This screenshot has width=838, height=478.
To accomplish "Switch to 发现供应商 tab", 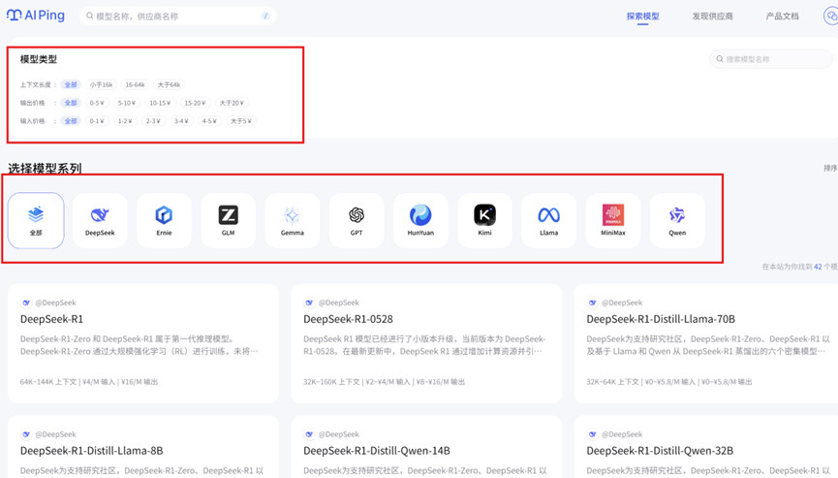I will [x=712, y=16].
